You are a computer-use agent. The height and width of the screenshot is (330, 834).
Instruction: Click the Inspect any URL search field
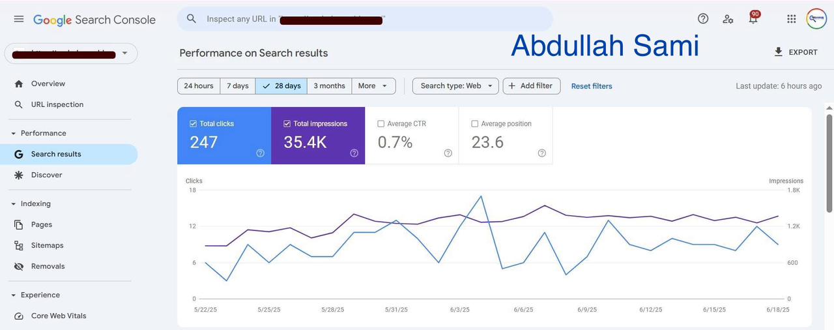point(365,19)
